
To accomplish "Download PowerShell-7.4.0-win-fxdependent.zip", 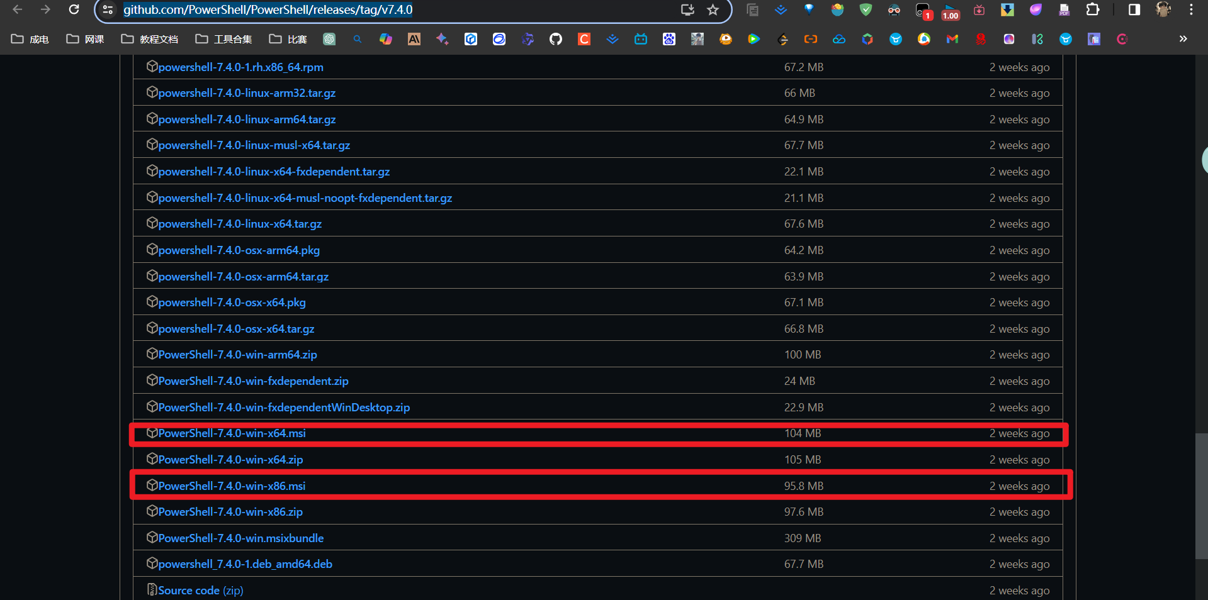I will pos(253,381).
